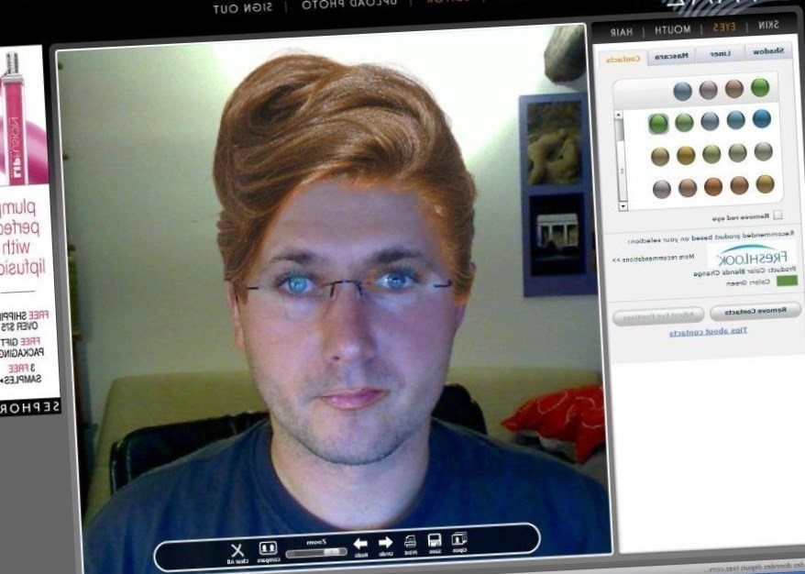Switch to the Contacts sub-tab

[x=623, y=60]
